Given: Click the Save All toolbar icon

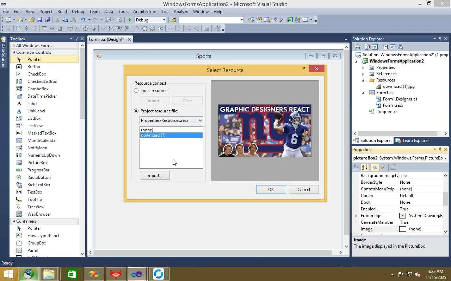Looking at the screenshot, I should point(47,20).
